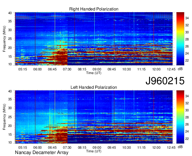Image resolution: width=192 pixels, height=156 pixels.
Task: Click 08:15 tick under Right Handed plot
Action: (82, 69)
